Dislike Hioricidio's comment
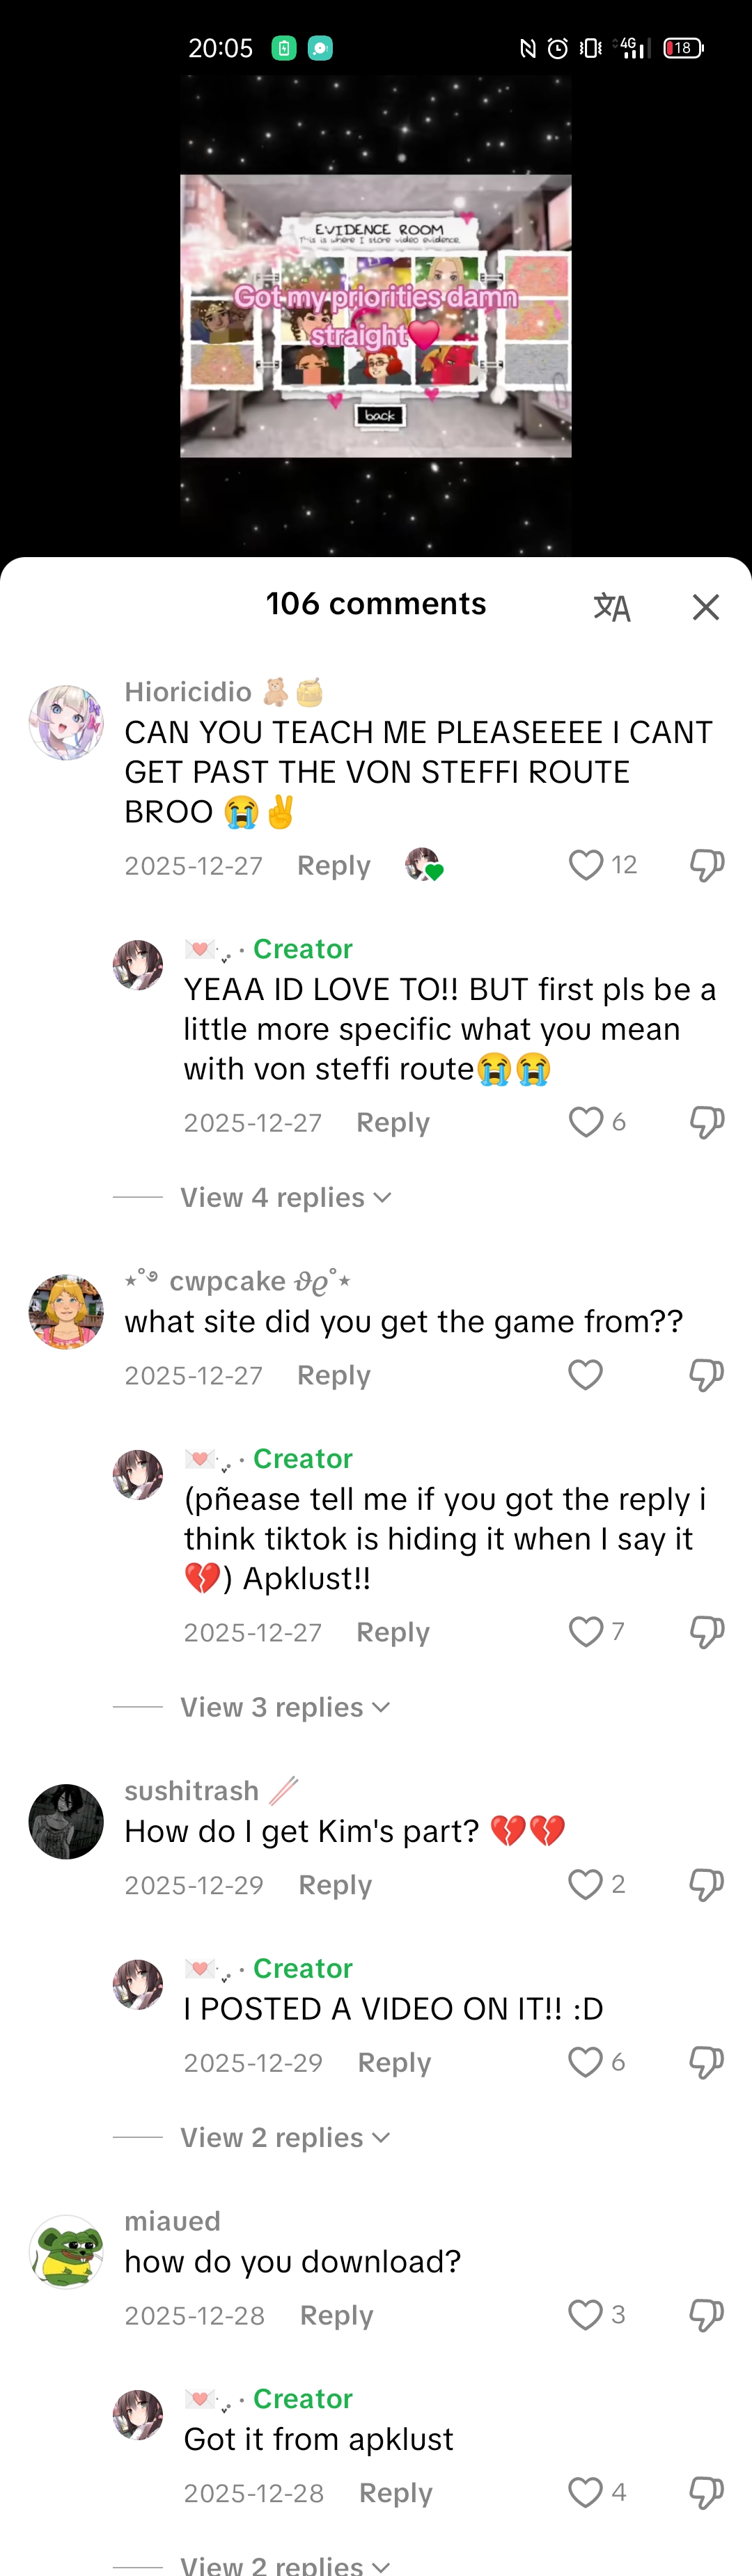Viewport: 752px width, 2576px height. tap(707, 865)
